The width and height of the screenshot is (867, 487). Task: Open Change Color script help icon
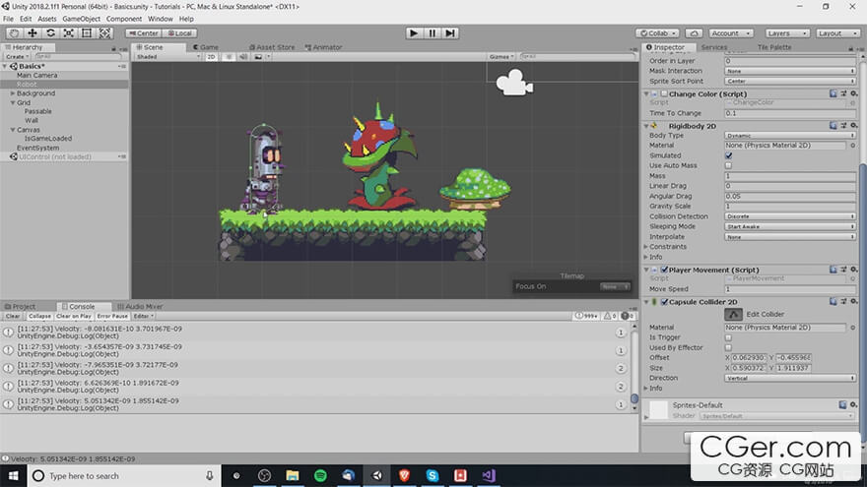click(834, 93)
